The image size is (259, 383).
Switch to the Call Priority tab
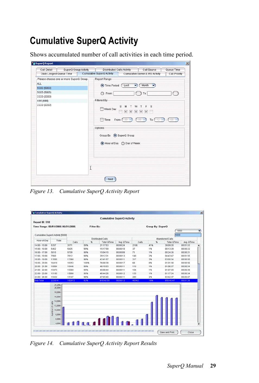click(175, 74)
